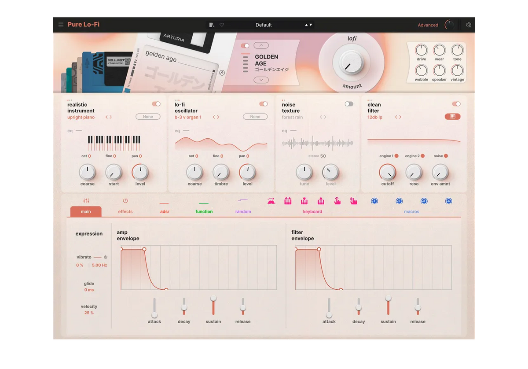Image resolution: width=528 pixels, height=369 pixels.
Task: Click the vibrato settings gear icon
Action: click(105, 257)
